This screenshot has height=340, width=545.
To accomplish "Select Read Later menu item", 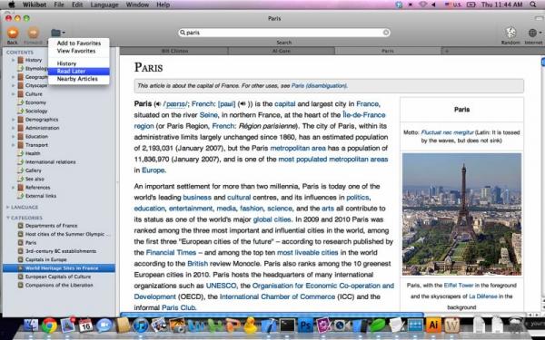I will point(78,71).
